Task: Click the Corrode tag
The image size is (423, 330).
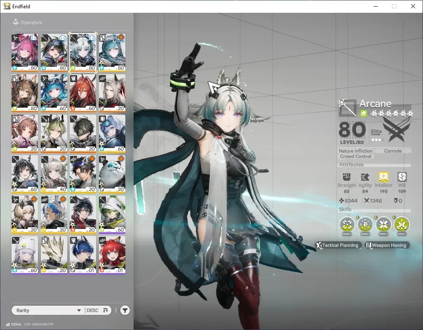Action: coord(393,151)
